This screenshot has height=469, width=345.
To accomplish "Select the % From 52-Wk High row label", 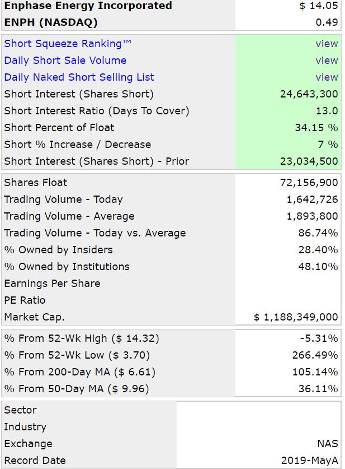I will (x=82, y=338).
